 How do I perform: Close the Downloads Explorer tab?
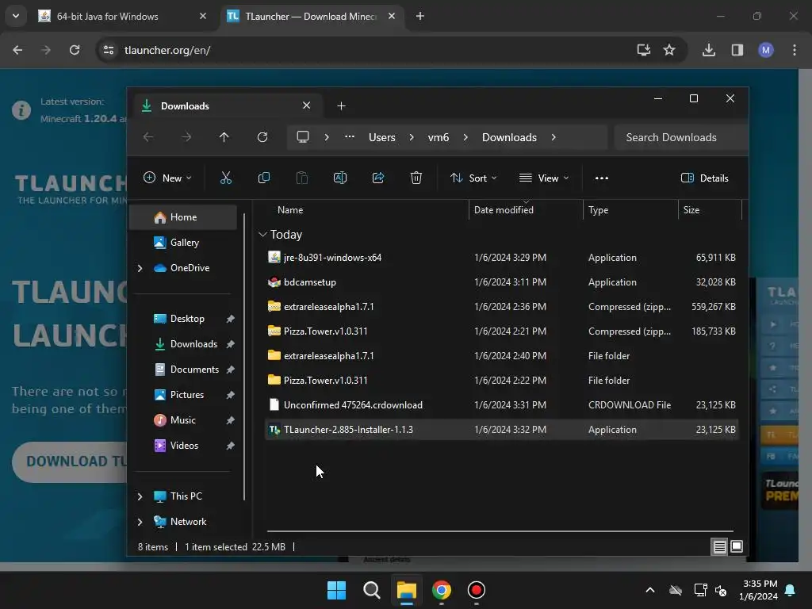[307, 105]
